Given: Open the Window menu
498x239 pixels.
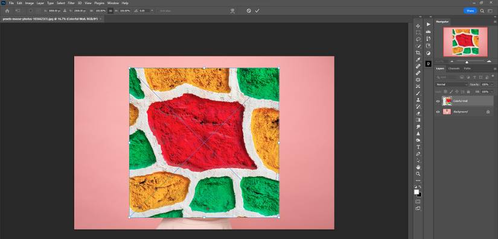Looking at the screenshot, I should [113, 3].
